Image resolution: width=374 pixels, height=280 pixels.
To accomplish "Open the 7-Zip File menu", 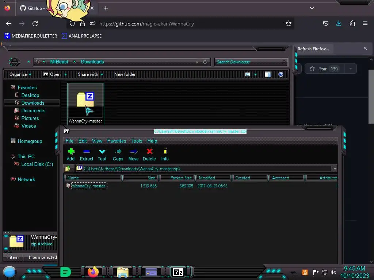I will point(69,141).
